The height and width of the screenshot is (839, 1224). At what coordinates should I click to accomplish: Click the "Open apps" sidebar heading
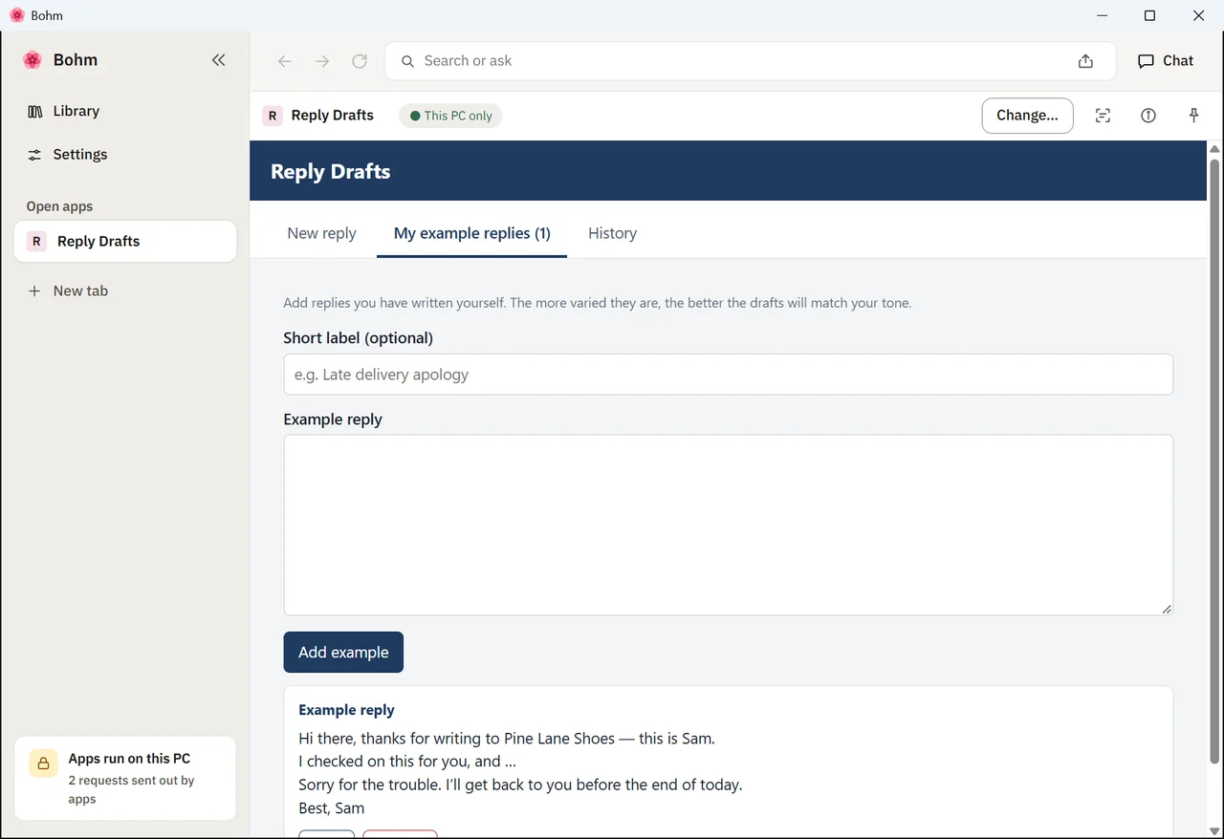click(x=59, y=206)
